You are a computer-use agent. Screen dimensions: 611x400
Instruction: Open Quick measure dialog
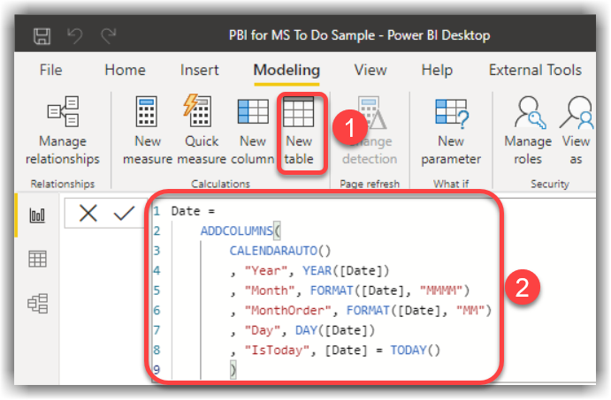click(202, 131)
